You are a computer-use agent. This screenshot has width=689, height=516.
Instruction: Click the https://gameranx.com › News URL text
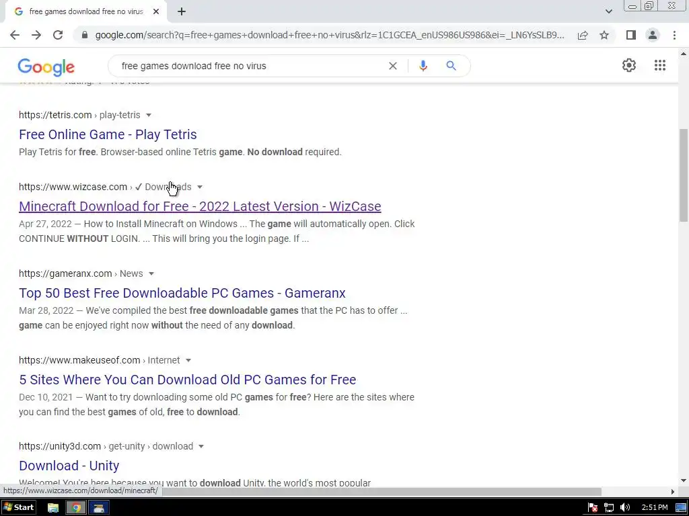[81, 273]
